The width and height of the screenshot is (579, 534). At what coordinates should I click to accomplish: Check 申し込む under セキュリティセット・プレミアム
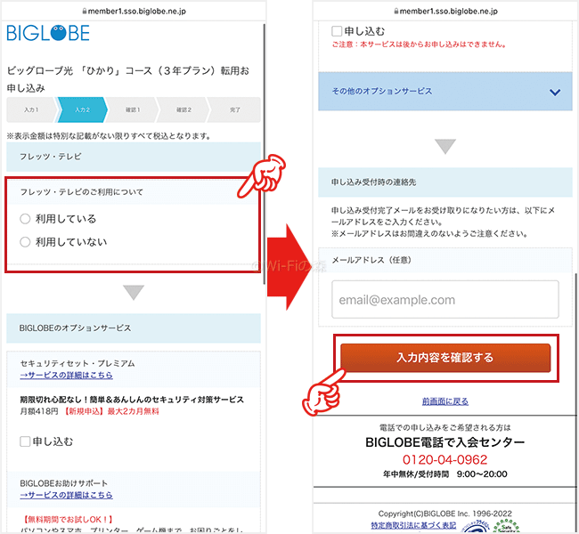(x=25, y=441)
